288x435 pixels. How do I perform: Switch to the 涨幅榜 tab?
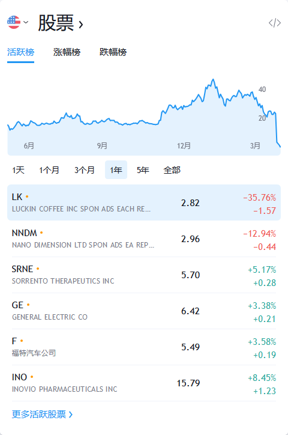click(67, 52)
